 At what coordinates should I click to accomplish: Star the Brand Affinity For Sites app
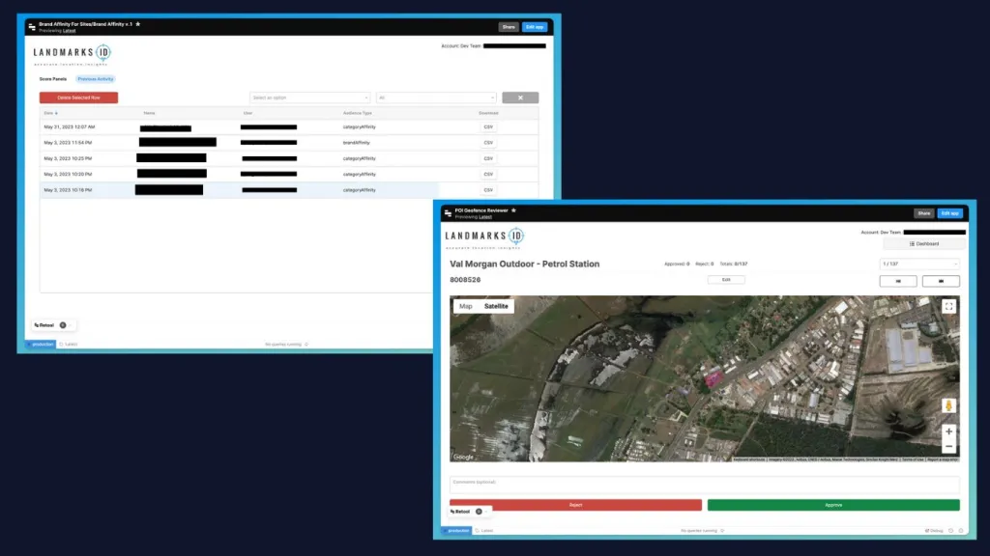click(138, 23)
